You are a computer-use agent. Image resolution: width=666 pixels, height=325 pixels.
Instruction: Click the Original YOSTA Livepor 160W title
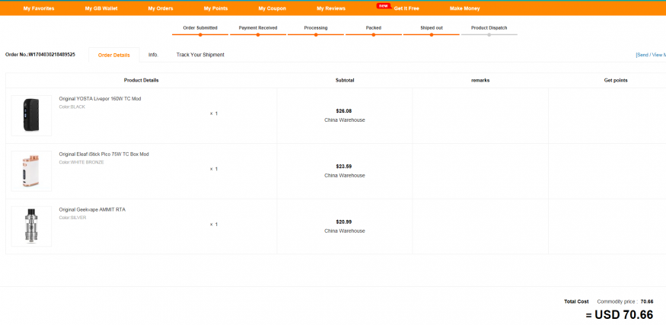[x=100, y=99]
